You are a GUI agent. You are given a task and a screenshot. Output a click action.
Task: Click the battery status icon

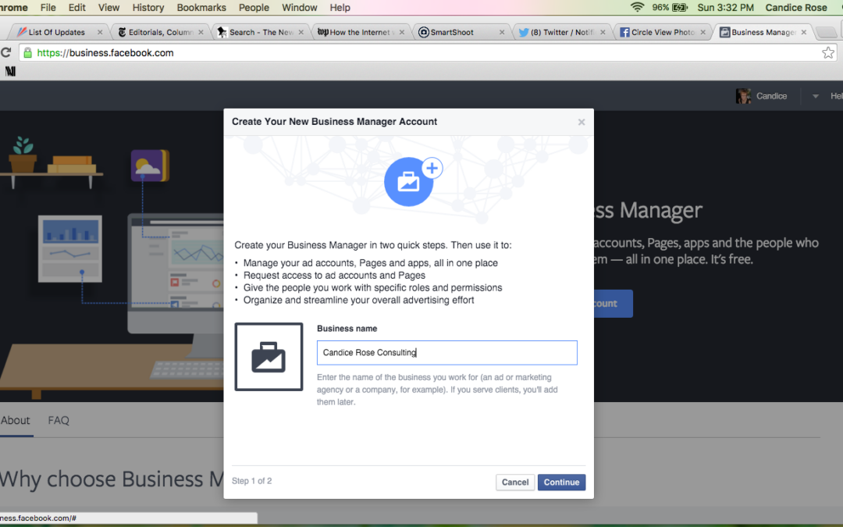click(x=680, y=8)
